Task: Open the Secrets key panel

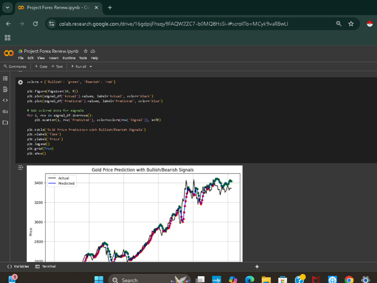Action: (5, 111)
